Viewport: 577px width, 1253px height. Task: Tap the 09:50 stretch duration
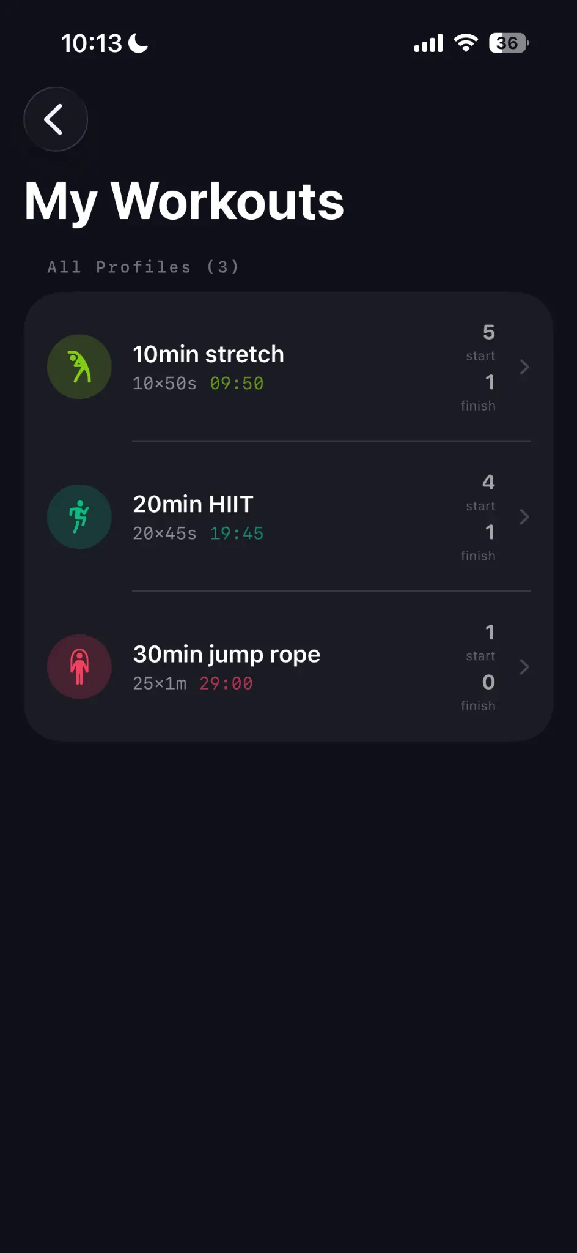(237, 384)
